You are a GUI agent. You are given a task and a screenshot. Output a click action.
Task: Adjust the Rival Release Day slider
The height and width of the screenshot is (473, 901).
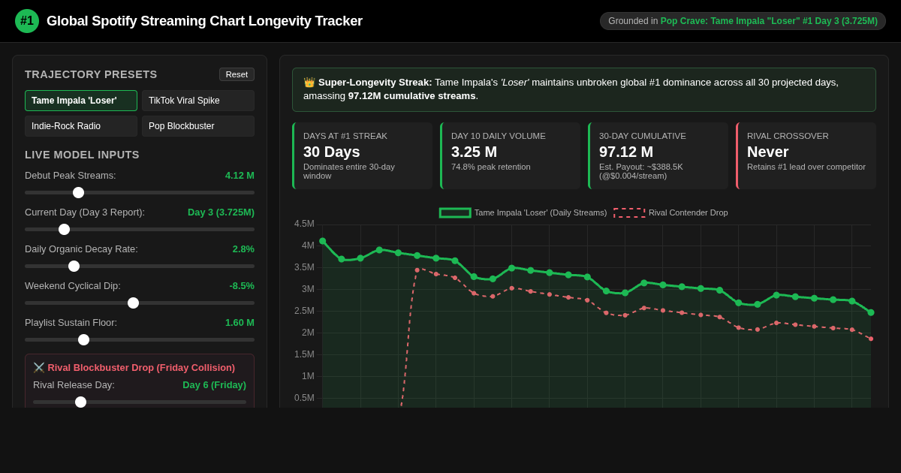click(x=140, y=402)
